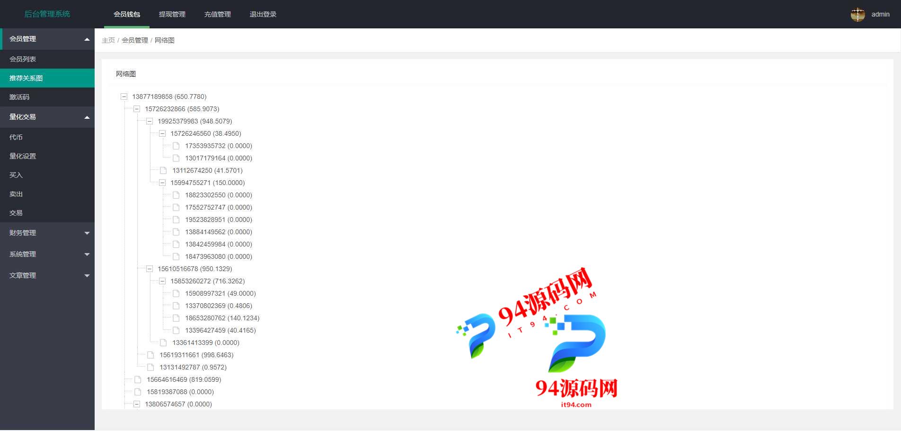
Task: Click file icon beside 19523828951
Action: click(176, 220)
